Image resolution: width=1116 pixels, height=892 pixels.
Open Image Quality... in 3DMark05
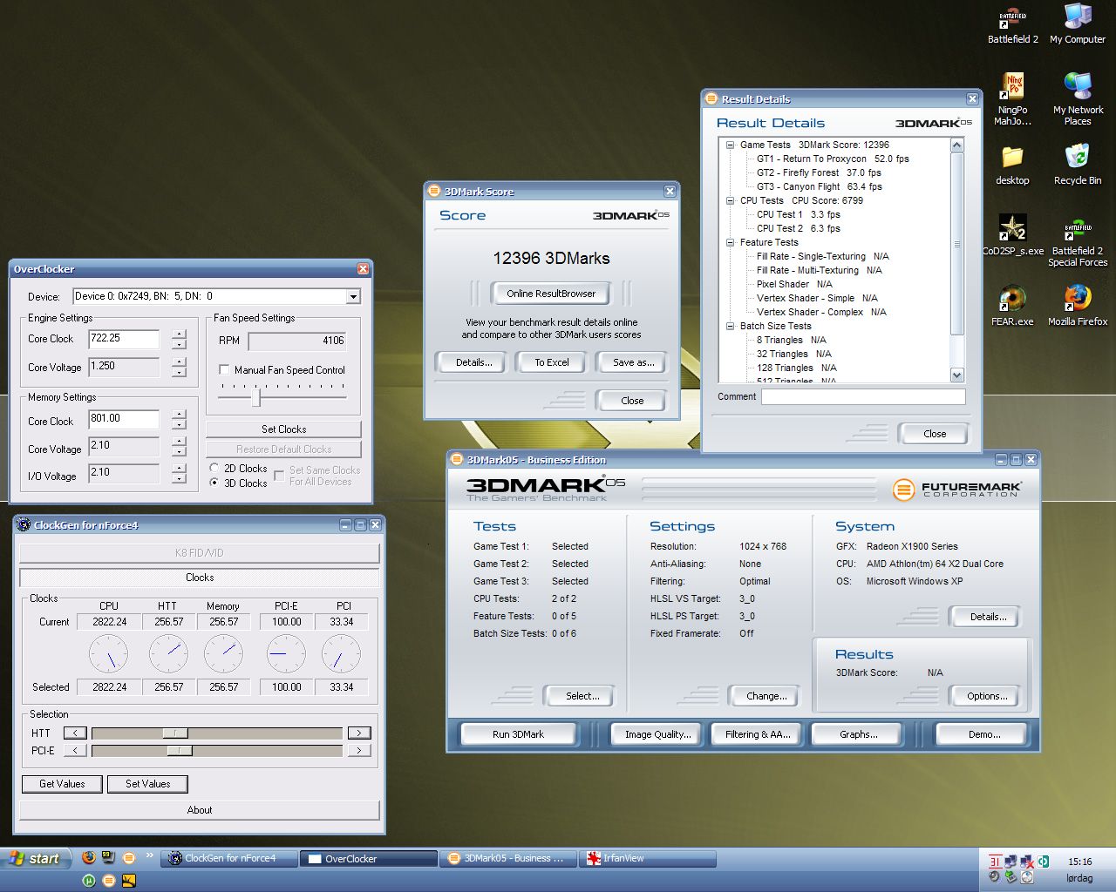point(657,734)
